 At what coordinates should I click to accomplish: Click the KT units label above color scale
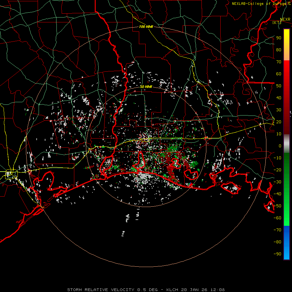point(277,22)
